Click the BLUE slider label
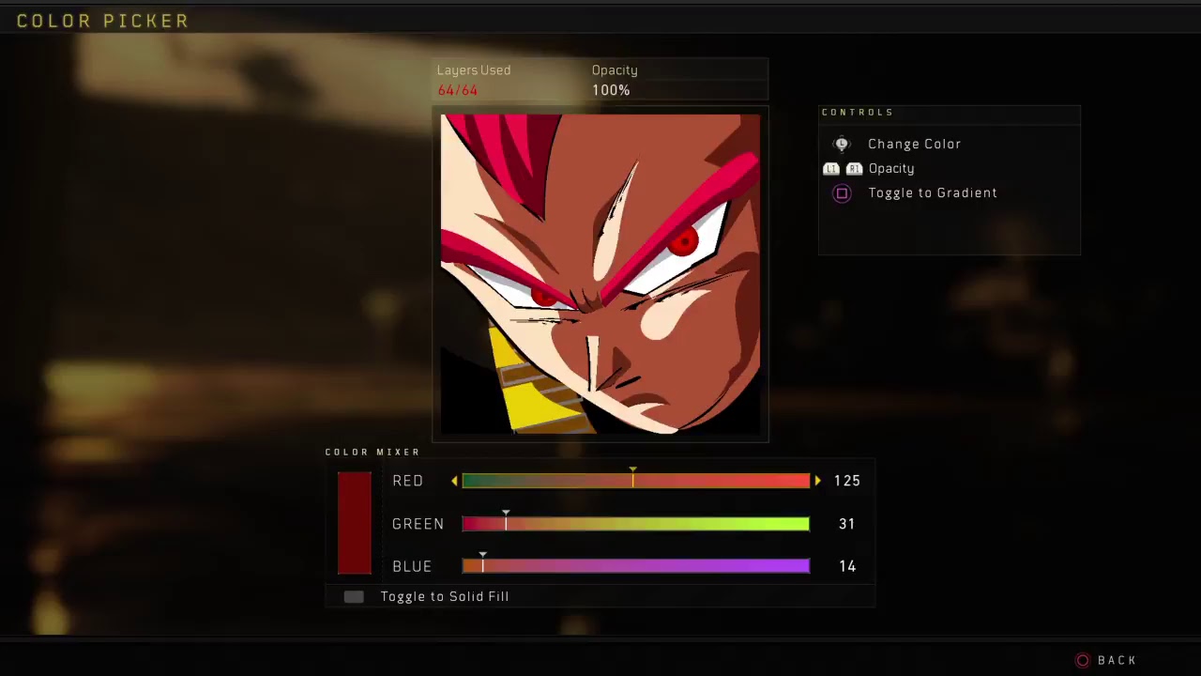Image resolution: width=1201 pixels, height=676 pixels. pyautogui.click(x=412, y=566)
